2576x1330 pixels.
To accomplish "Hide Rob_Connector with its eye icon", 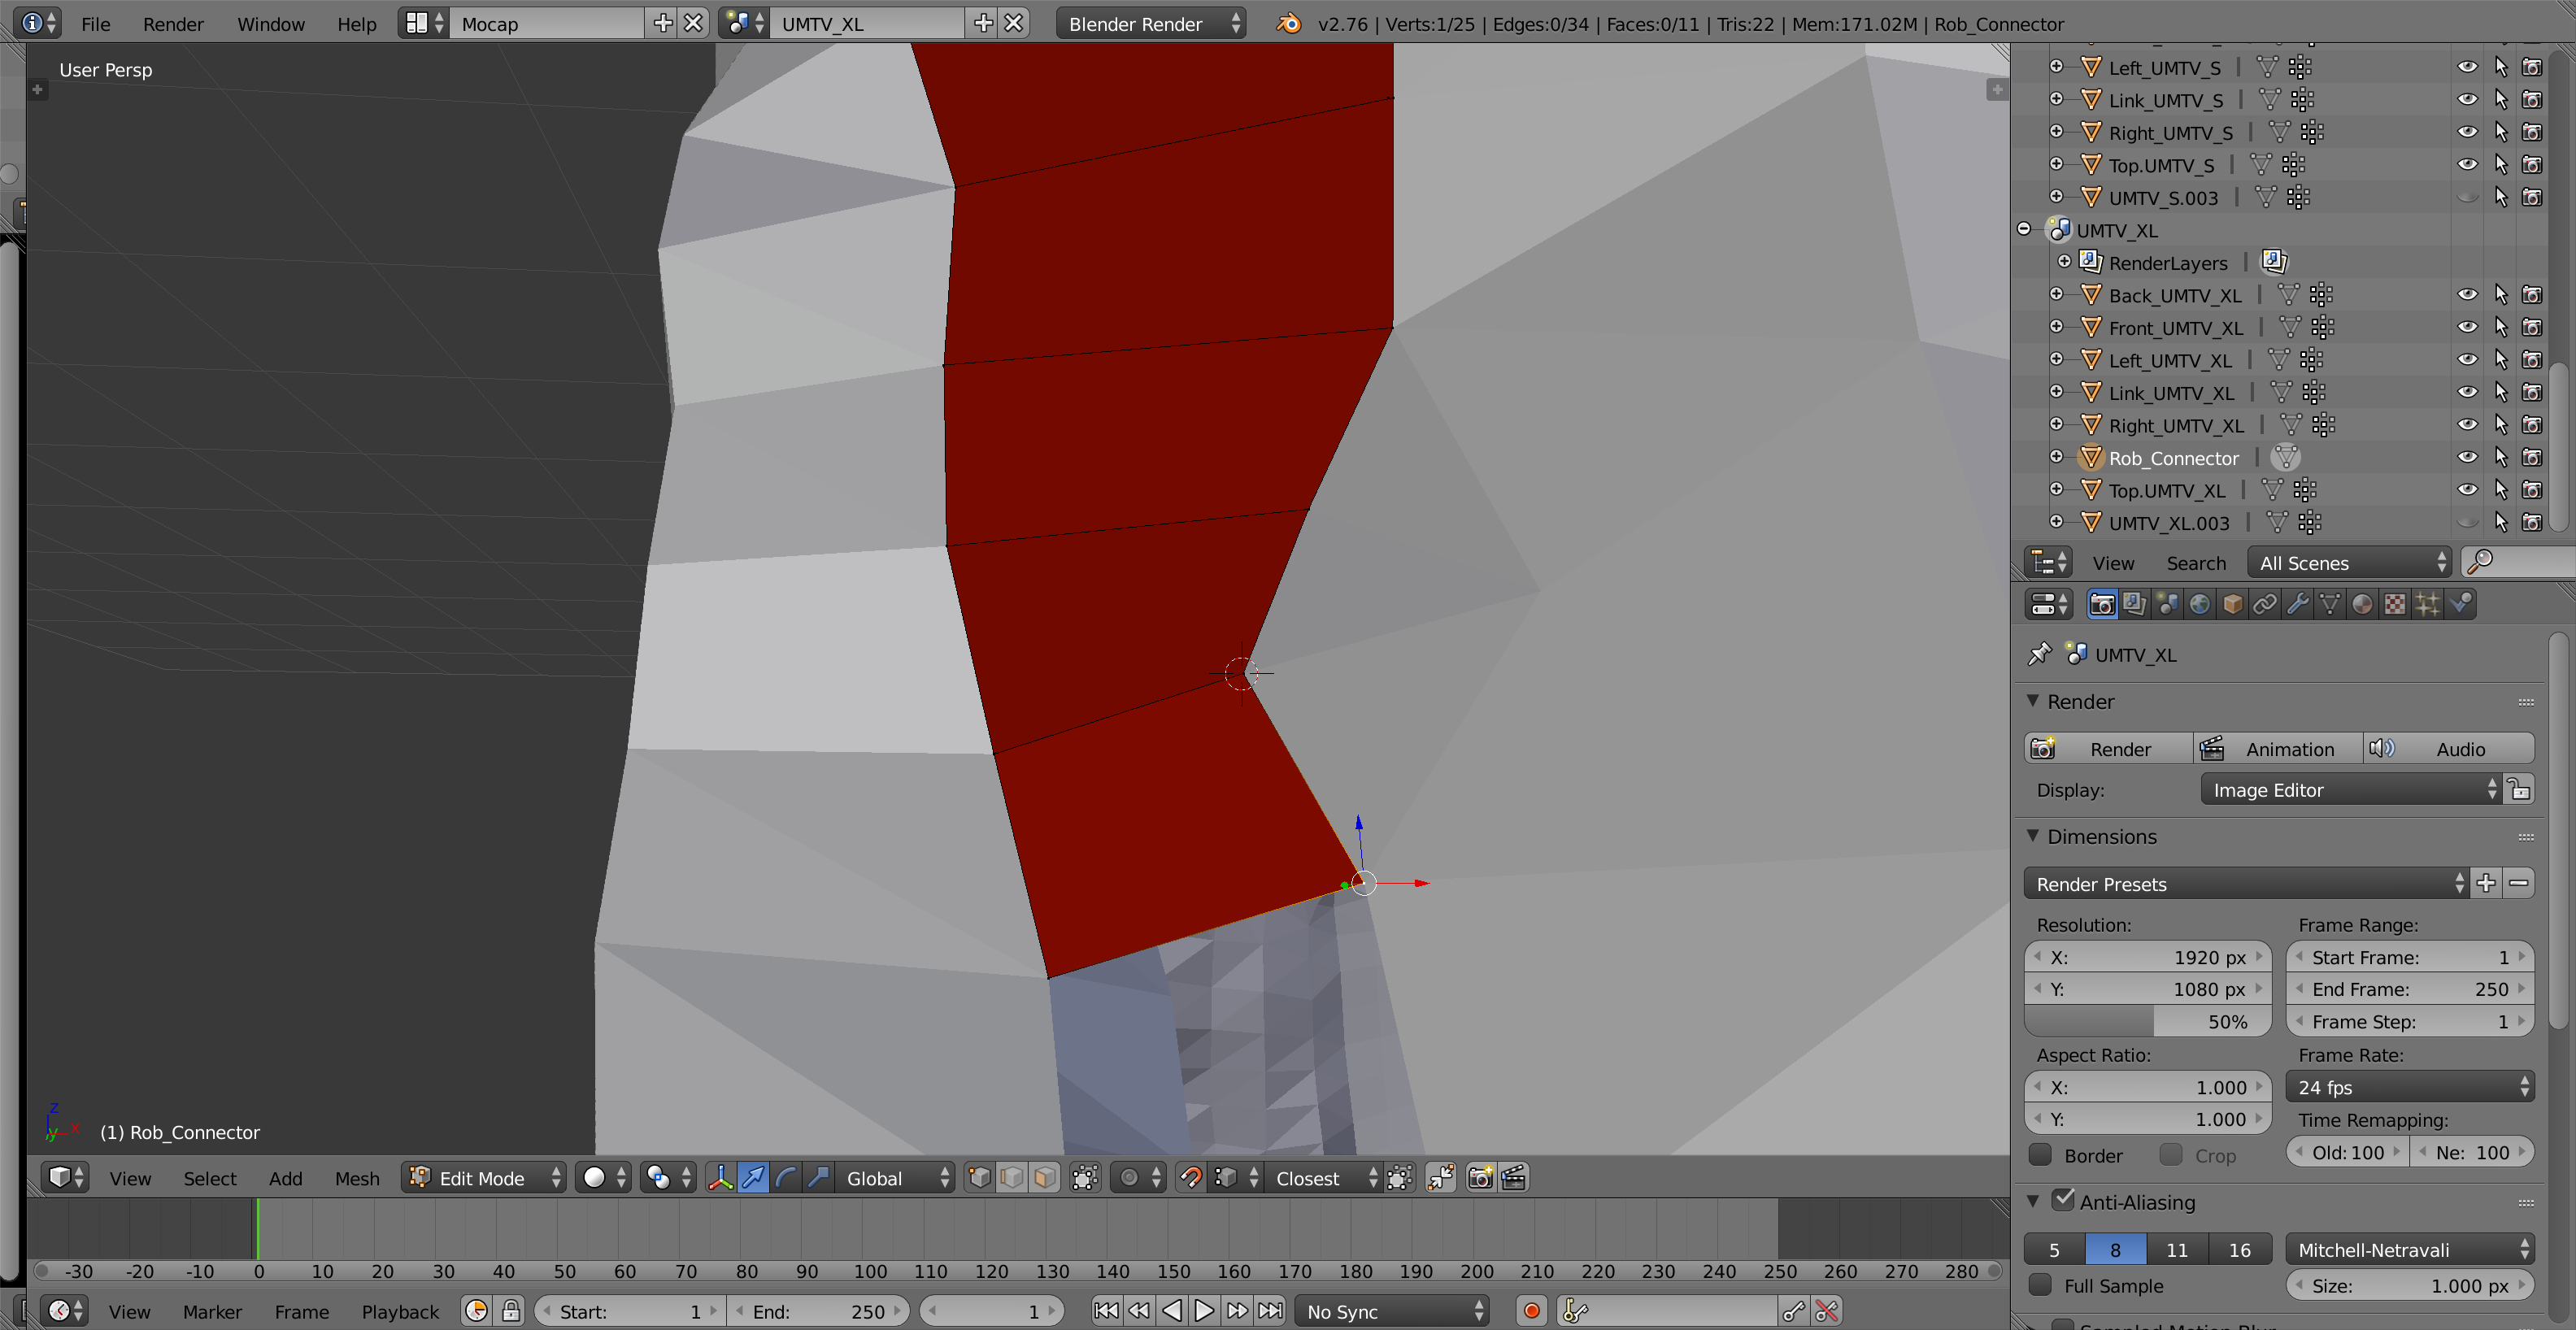I will [x=2467, y=457].
